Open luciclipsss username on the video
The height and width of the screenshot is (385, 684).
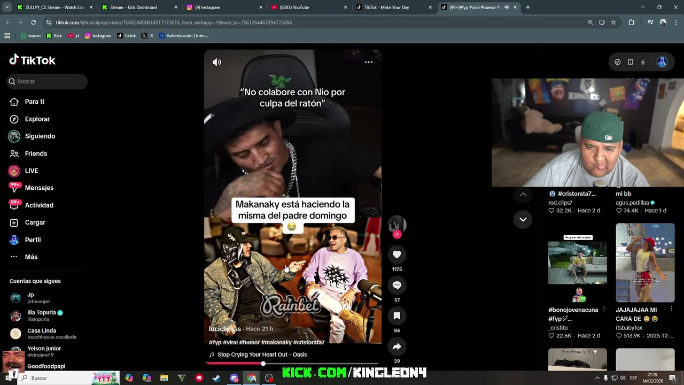tap(225, 329)
